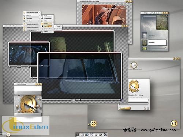Expand the Temperature submenu arrow

coord(53,29)
